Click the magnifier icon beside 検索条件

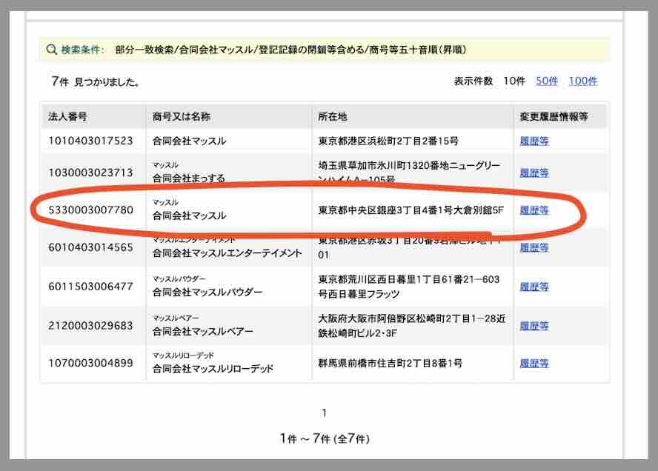pos(51,50)
